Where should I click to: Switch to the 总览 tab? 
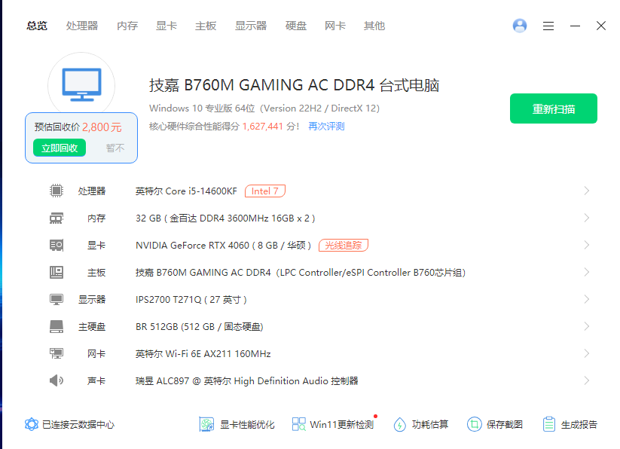pos(37,26)
